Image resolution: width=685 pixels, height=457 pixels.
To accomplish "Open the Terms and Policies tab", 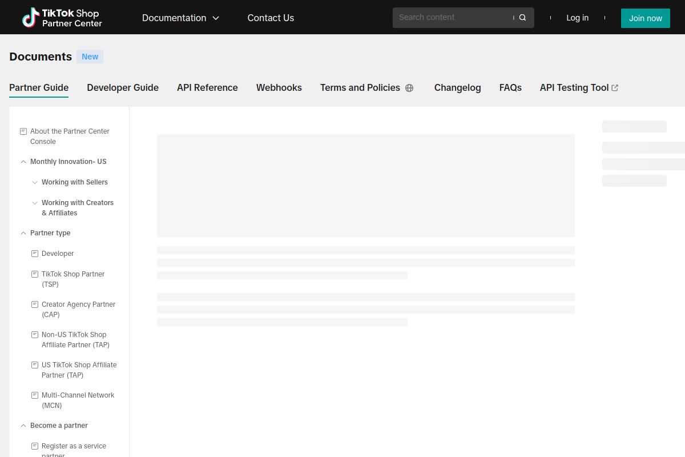I will [x=360, y=88].
